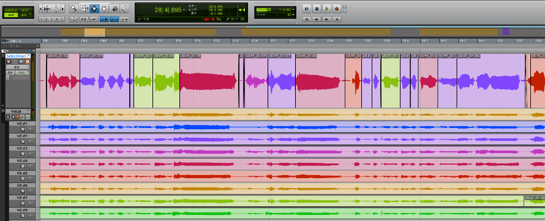
Task: Select the Trim tool
Action: (85, 9)
